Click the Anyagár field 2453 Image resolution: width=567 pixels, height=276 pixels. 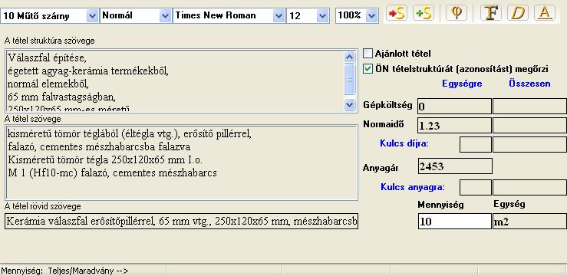(455, 166)
